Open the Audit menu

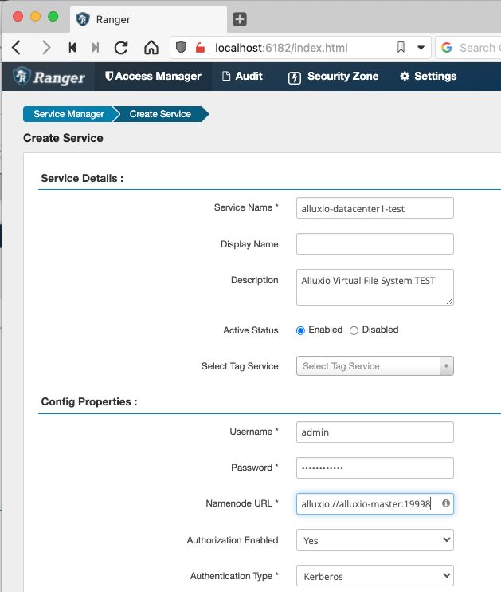point(242,77)
